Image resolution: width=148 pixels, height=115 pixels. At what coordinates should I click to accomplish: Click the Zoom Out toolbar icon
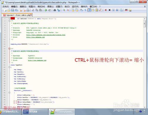(68, 10)
